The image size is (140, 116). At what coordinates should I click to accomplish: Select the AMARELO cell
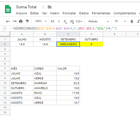click(45, 88)
